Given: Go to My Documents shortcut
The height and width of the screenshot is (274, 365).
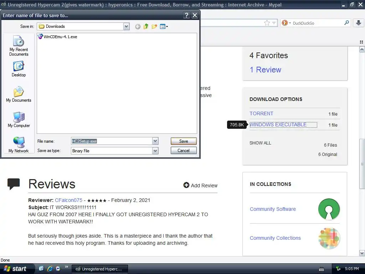Looking at the screenshot, I should pos(19,94).
